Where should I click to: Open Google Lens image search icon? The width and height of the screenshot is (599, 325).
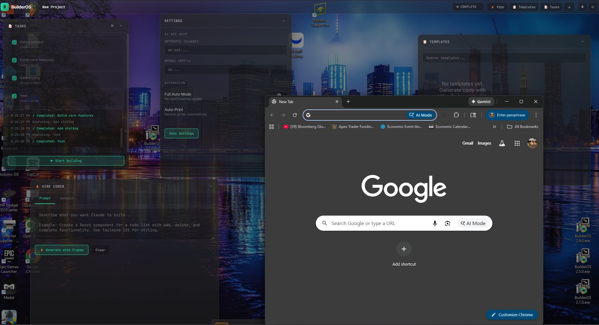tap(447, 223)
